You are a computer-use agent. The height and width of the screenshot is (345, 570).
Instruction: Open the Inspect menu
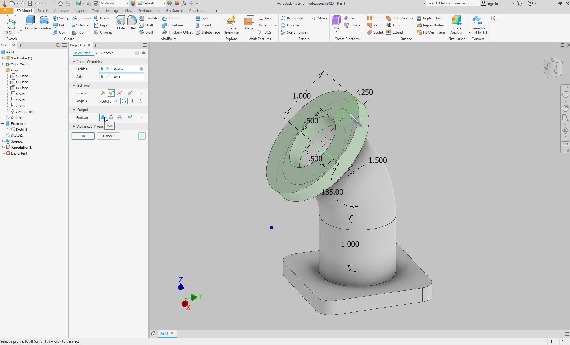pos(80,10)
